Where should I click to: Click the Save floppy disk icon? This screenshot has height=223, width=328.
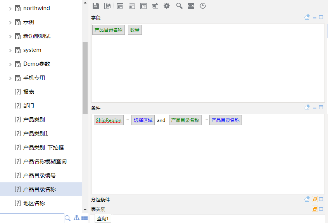tap(96, 6)
